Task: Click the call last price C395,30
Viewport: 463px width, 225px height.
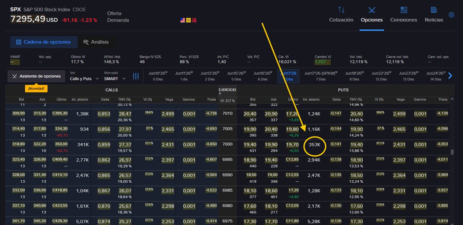Action: click(x=60, y=113)
